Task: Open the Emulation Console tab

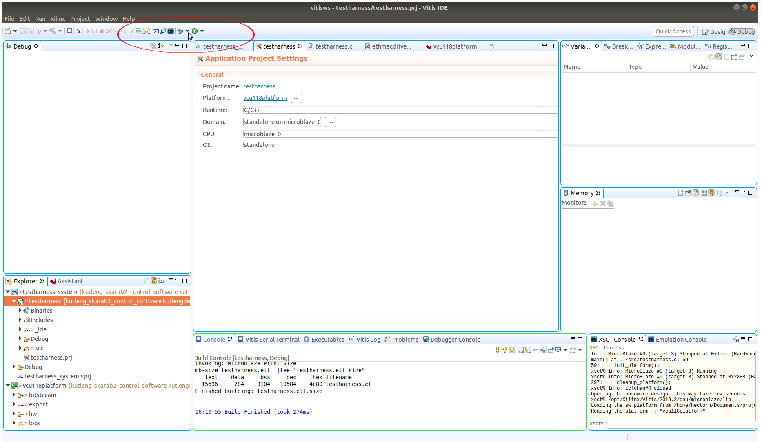Action: (677, 339)
